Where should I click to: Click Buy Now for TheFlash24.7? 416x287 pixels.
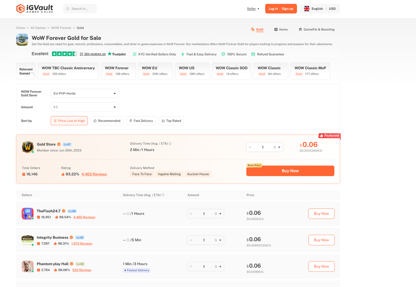[x=321, y=214]
